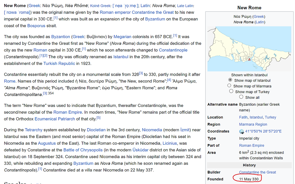295x184 pixels.
Task: Open the Turkish Republic link
Action: 59,64
